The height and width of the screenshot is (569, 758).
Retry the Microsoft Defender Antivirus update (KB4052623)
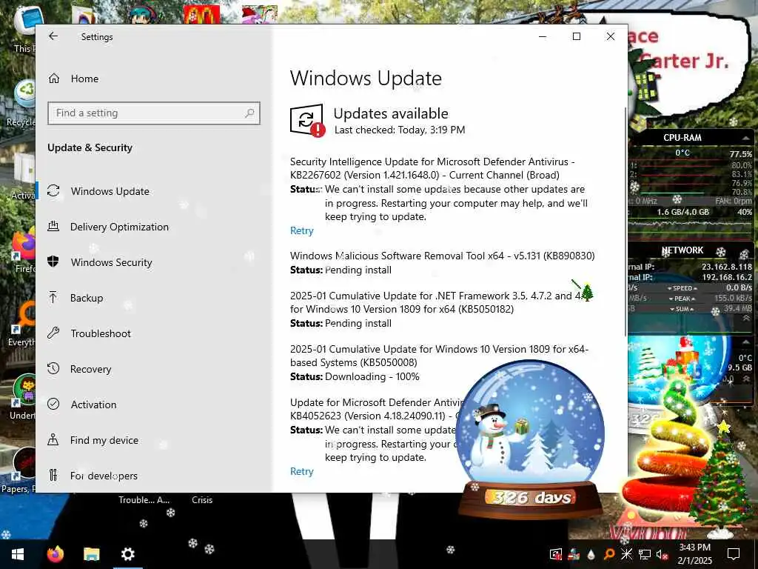[302, 471]
